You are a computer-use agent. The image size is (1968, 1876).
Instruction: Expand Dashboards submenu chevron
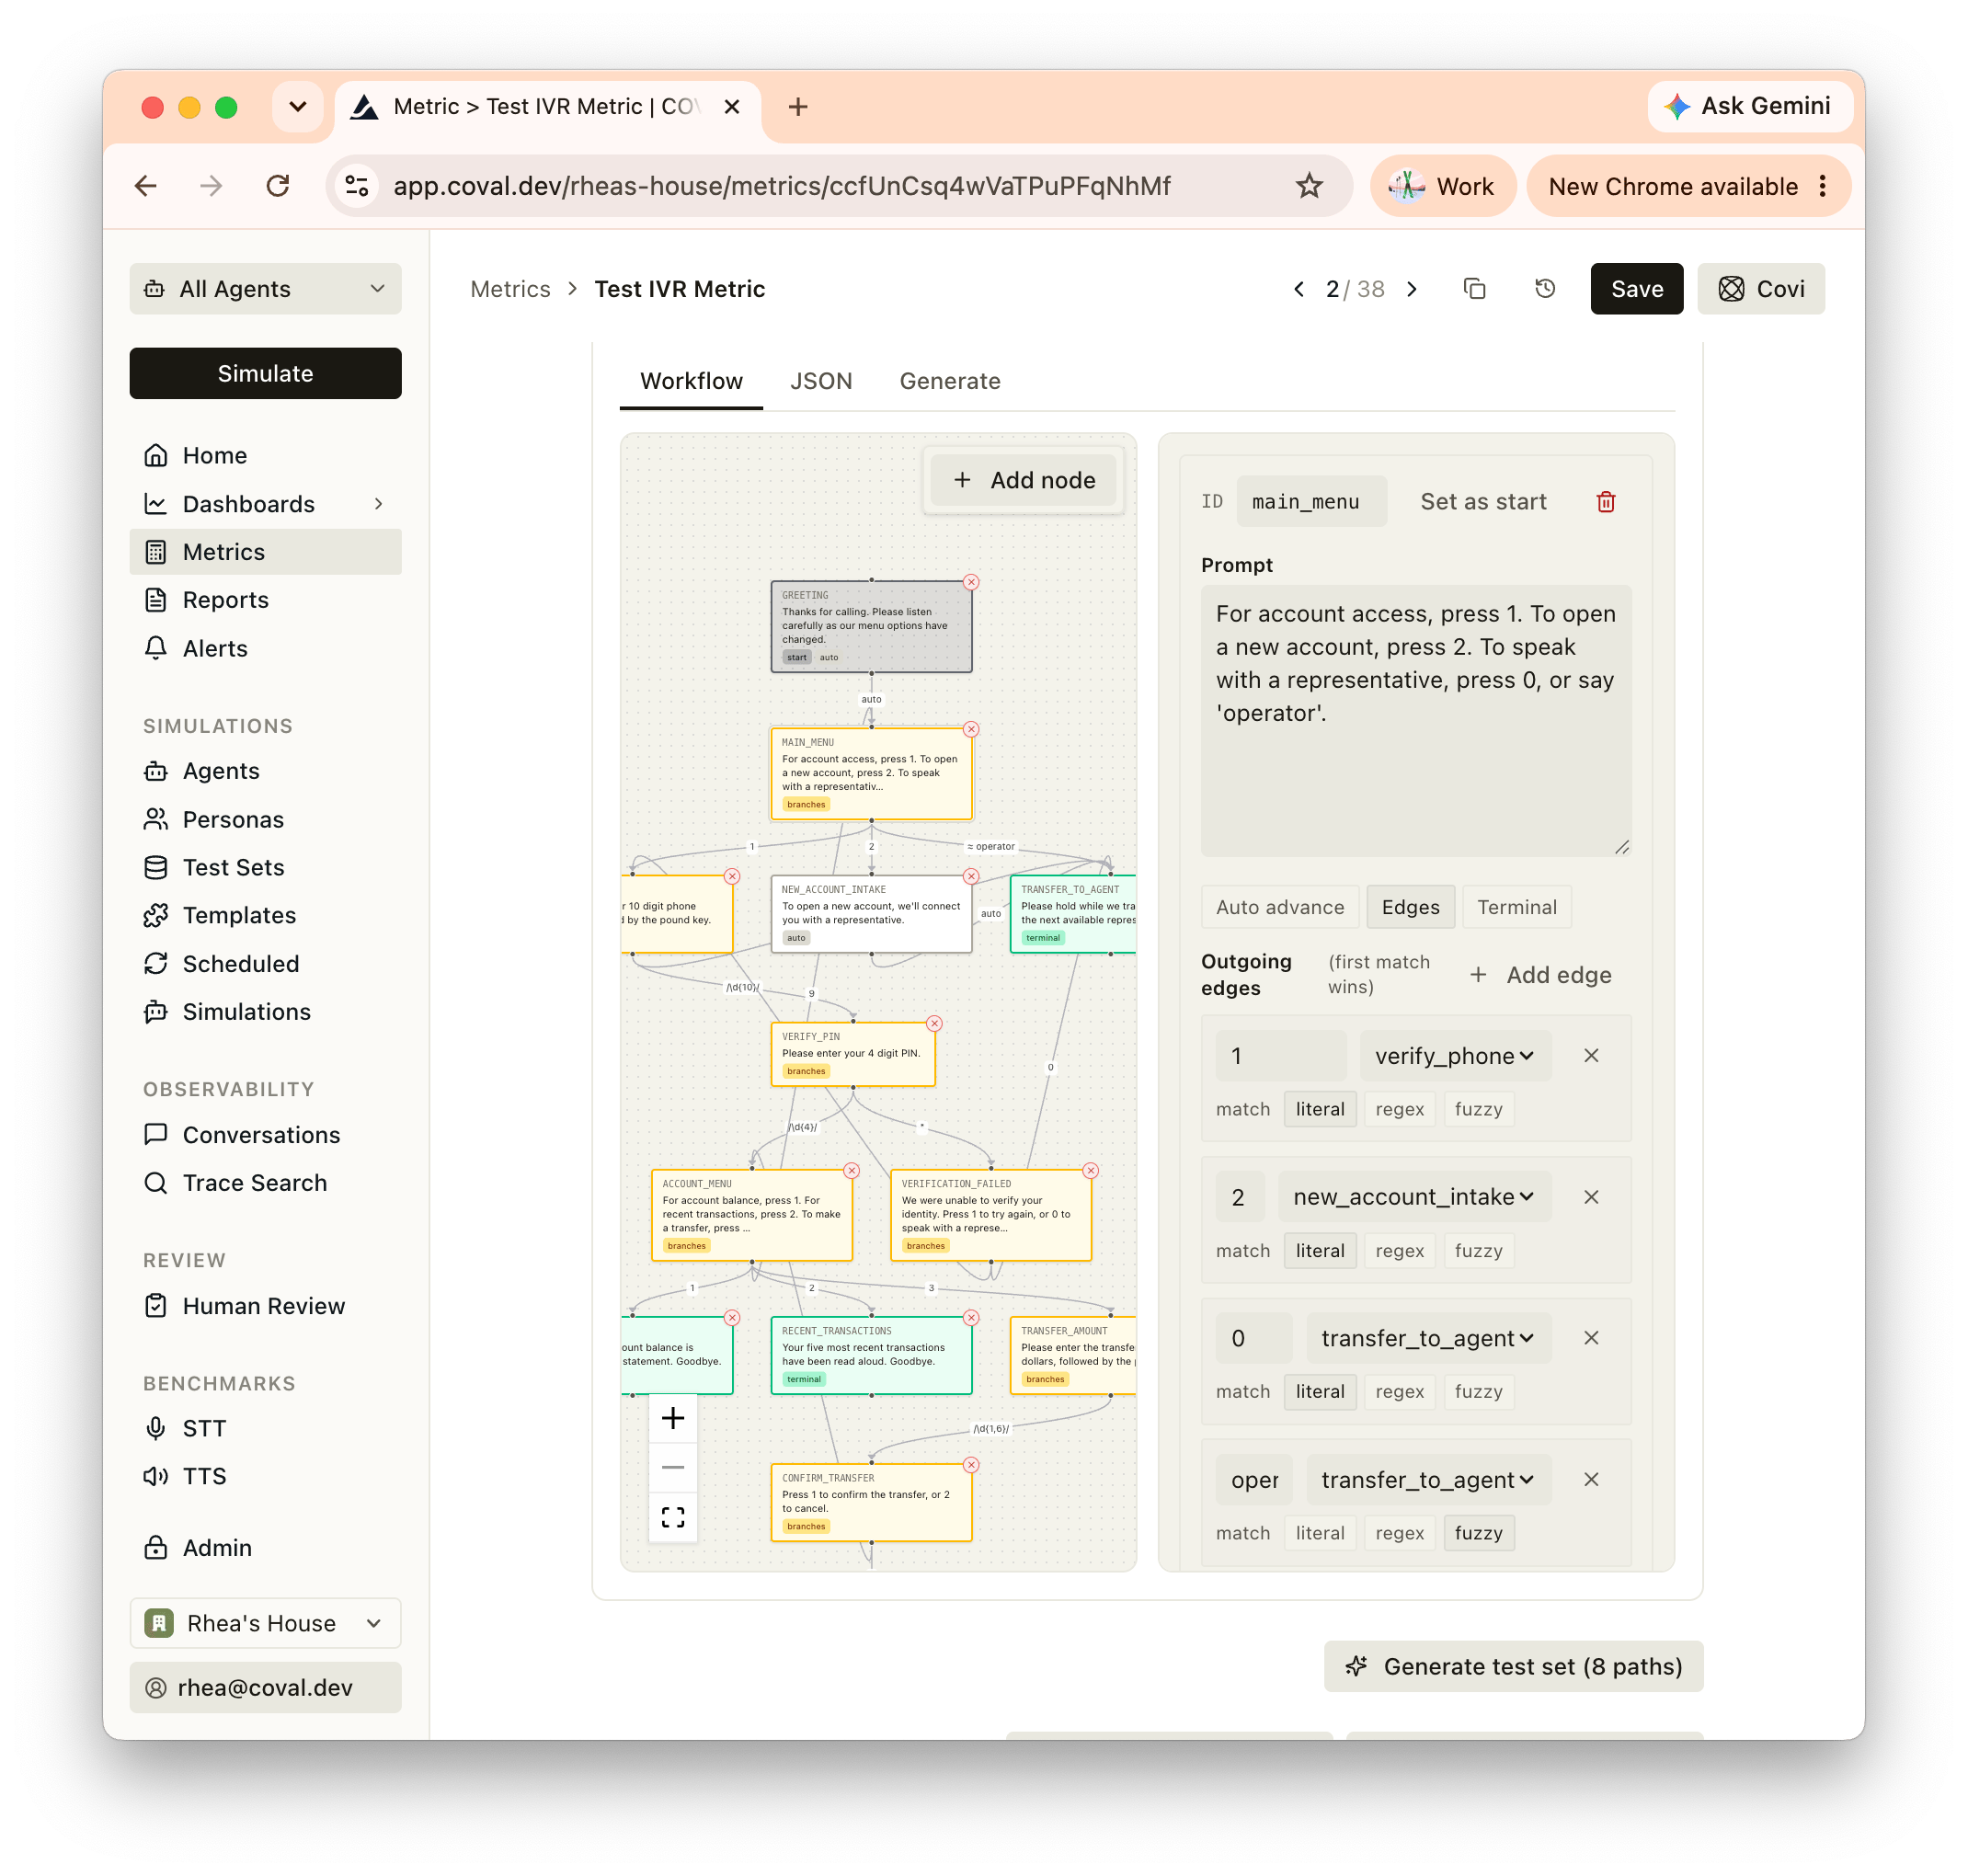pos(379,504)
